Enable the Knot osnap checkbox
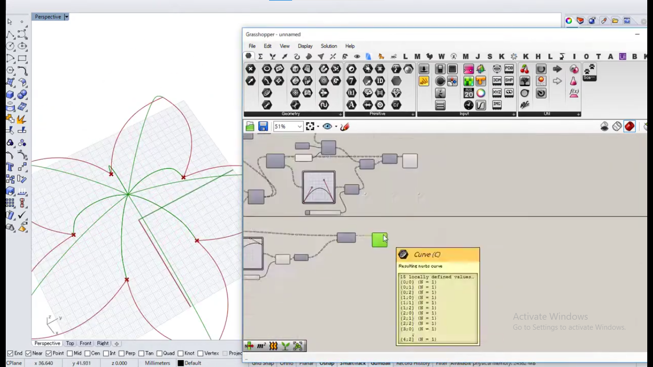 click(x=180, y=353)
